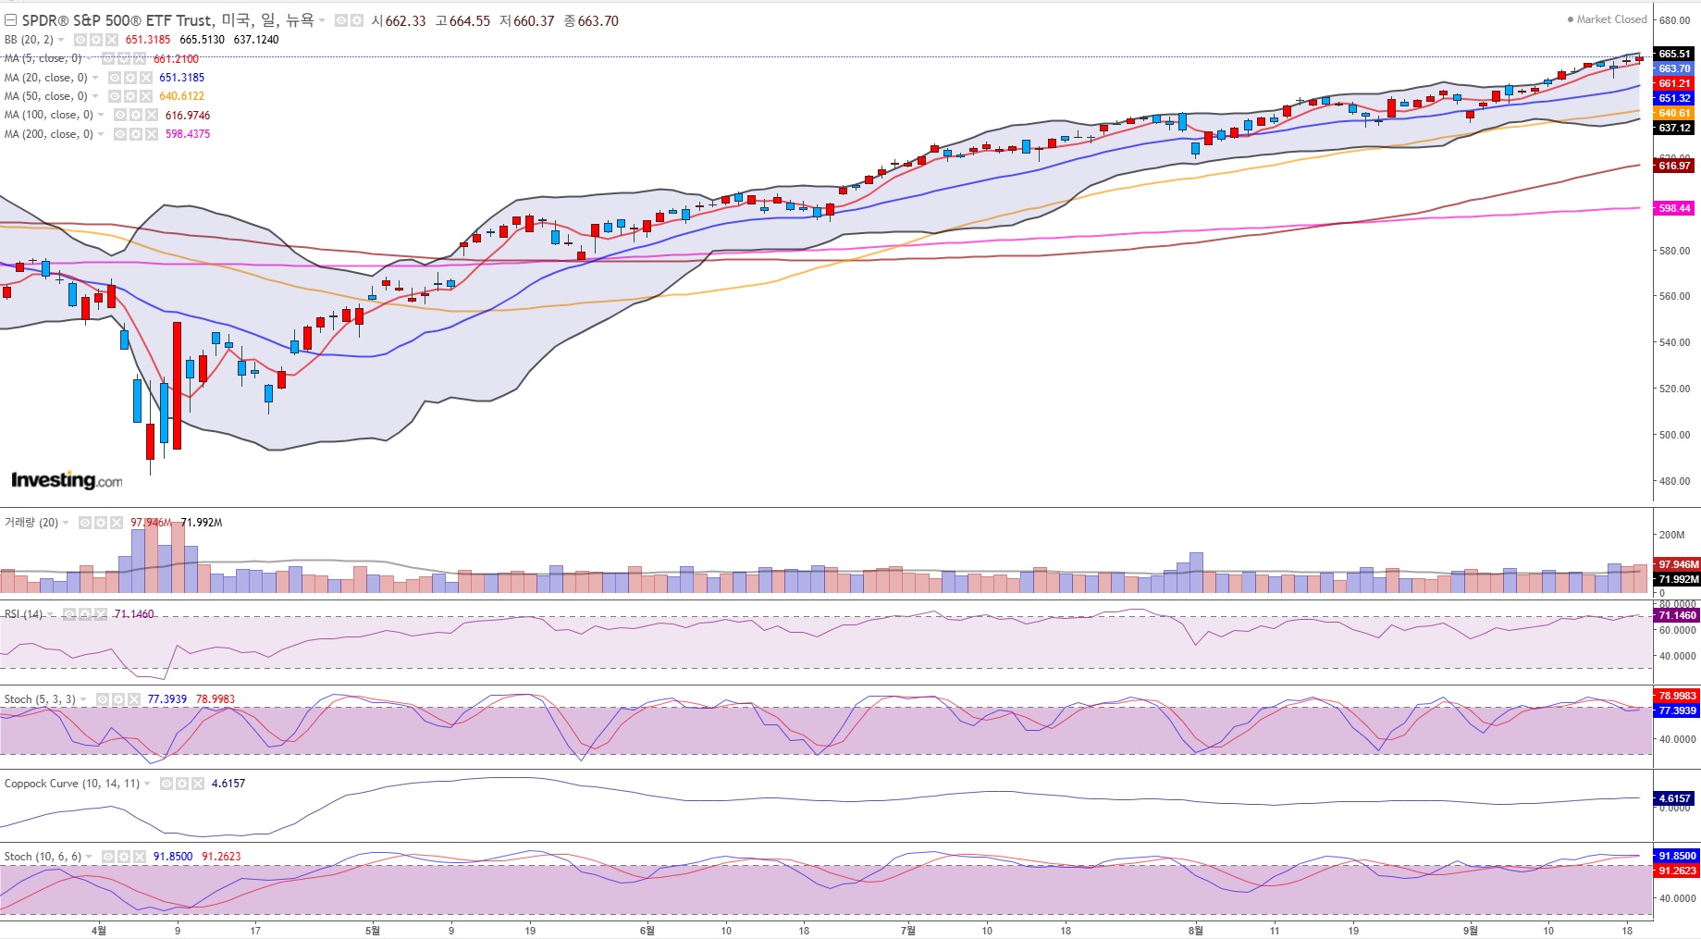This screenshot has width=1701, height=939.
Task: Click the 71.1460 RSI axis tag
Action: click(x=1676, y=615)
